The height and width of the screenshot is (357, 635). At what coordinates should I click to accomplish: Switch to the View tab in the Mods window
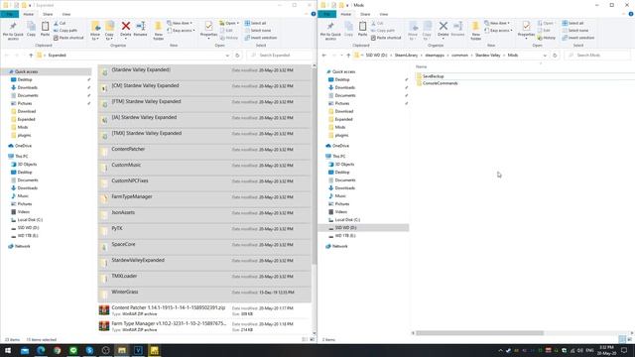pyautogui.click(x=384, y=14)
